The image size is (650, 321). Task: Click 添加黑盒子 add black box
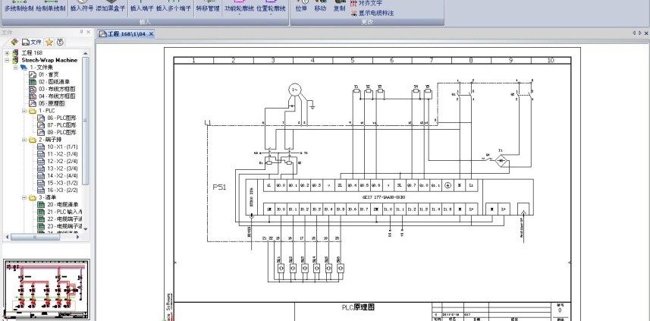110,8
